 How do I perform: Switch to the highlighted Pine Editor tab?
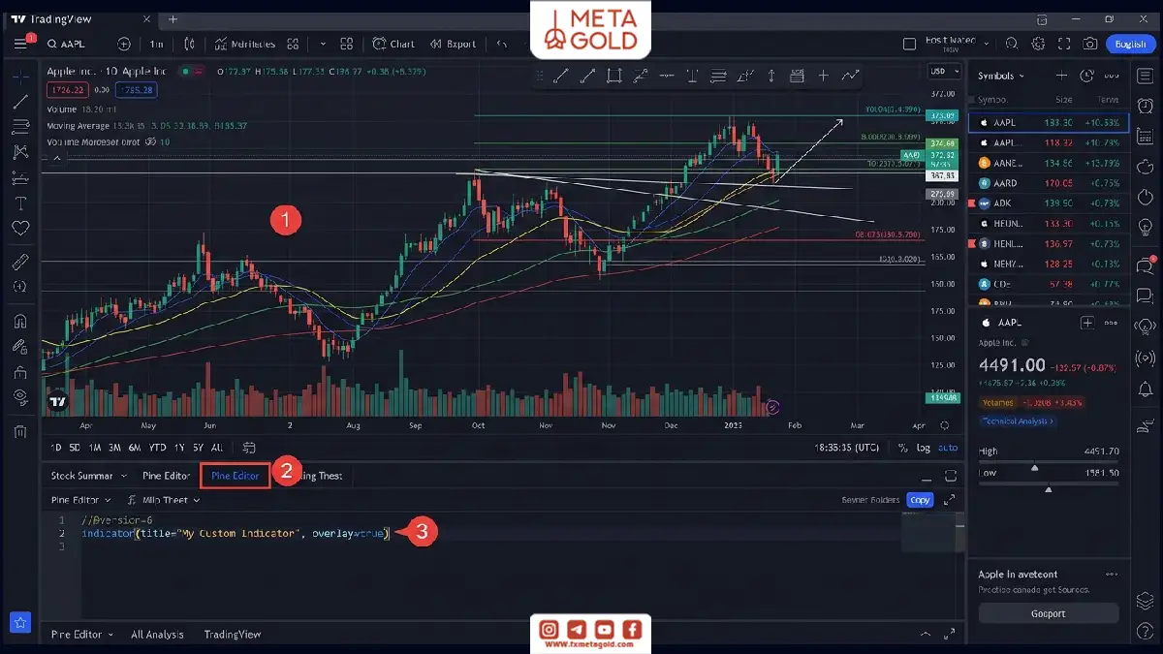click(236, 476)
